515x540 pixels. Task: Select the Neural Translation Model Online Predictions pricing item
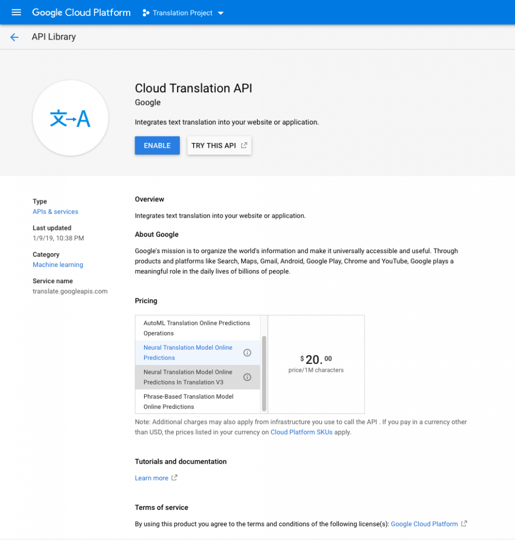coord(187,352)
